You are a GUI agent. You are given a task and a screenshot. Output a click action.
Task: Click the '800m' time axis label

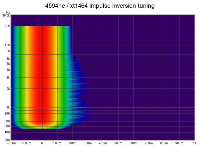point(164,143)
